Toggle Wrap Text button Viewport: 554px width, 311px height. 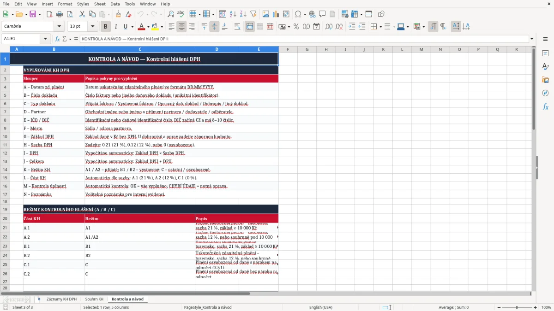(x=237, y=27)
